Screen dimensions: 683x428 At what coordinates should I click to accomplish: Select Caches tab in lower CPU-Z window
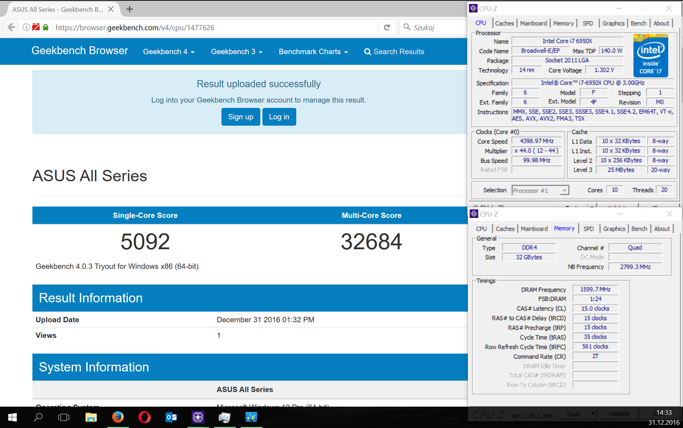pos(505,229)
